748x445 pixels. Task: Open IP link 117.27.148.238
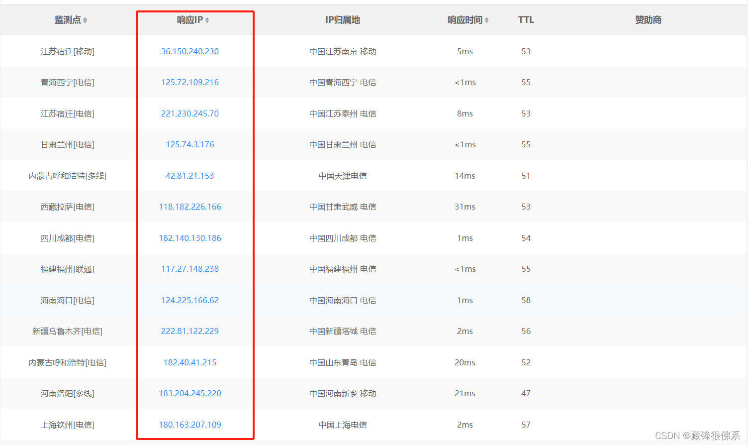(x=190, y=269)
